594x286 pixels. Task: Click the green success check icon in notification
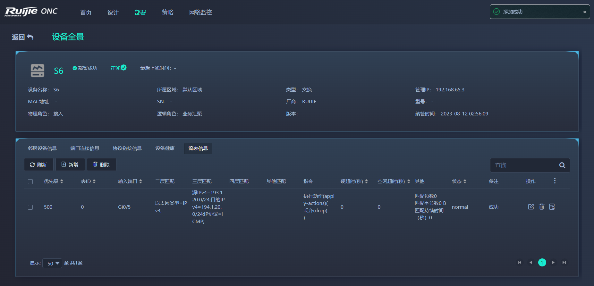pyautogui.click(x=496, y=12)
